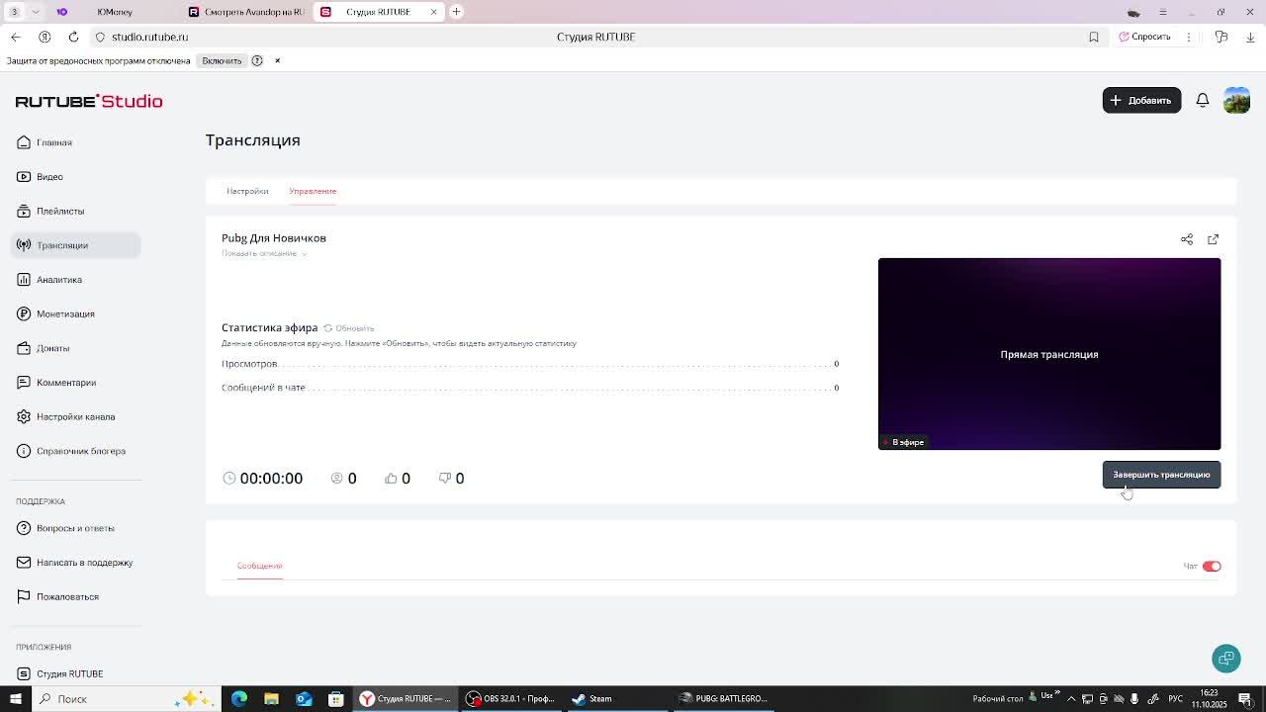Click the taskbar Поиск search box

pyautogui.click(x=129, y=699)
